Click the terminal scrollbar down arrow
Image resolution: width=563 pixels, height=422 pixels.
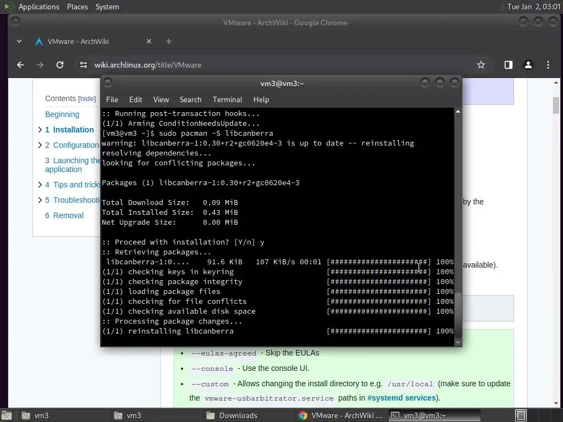pos(458,343)
